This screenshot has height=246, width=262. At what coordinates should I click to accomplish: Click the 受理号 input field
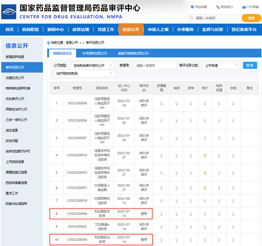[x=155, y=66]
